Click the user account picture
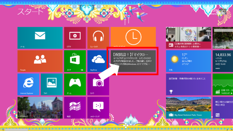Image resolution: width=233 pixels, height=131 pixels. 223,12
